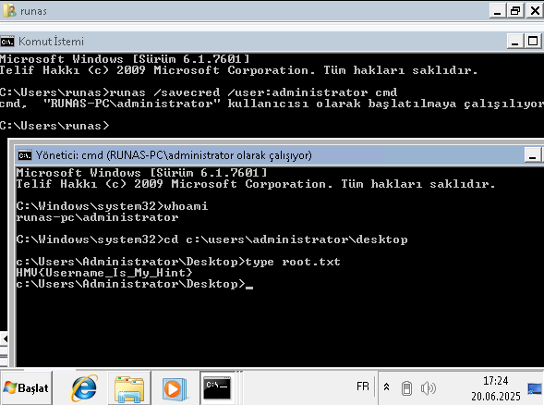Select the command prompt taskbar button
This screenshot has height=405, width=544.
pyautogui.click(x=217, y=388)
